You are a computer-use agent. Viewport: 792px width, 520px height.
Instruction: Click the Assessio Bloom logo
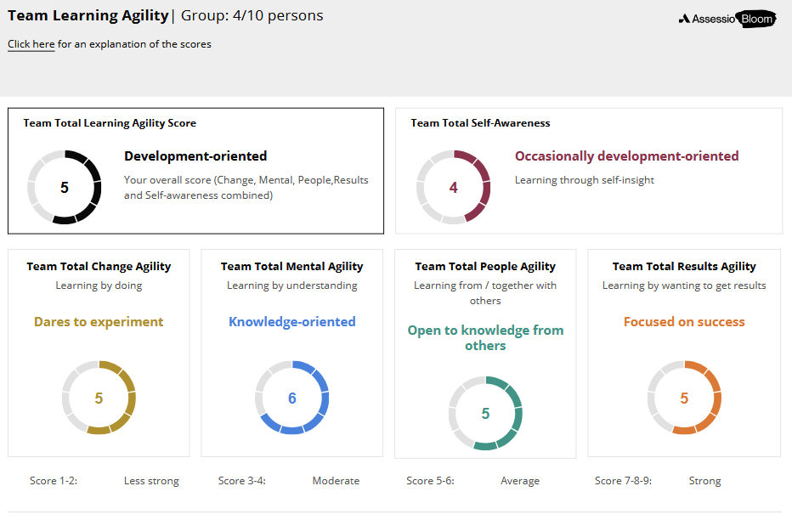pyautogui.click(x=727, y=19)
